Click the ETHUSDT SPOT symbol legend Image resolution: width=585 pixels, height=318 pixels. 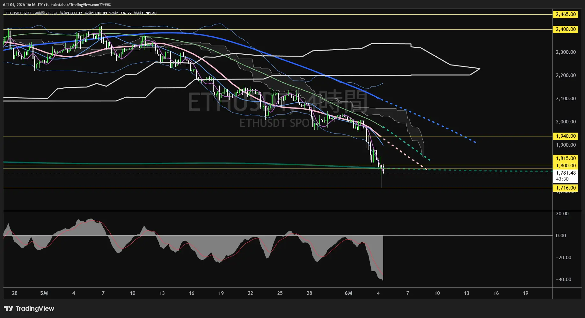click(18, 13)
